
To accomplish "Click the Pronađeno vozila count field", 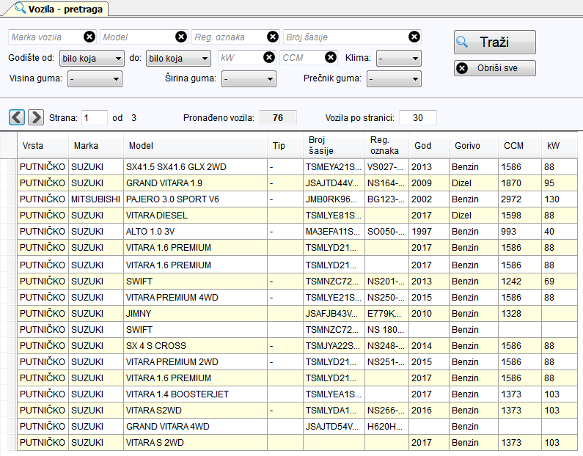I will [x=278, y=118].
